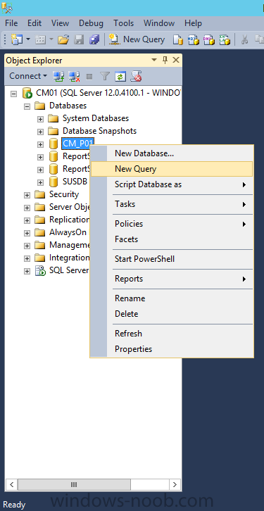Open the Debug menu

point(91,23)
